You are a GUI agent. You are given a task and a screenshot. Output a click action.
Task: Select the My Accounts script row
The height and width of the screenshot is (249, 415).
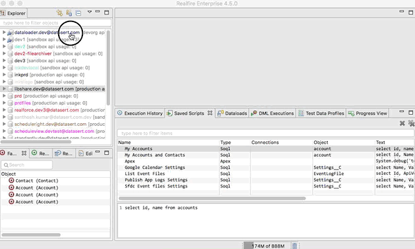(x=266, y=149)
